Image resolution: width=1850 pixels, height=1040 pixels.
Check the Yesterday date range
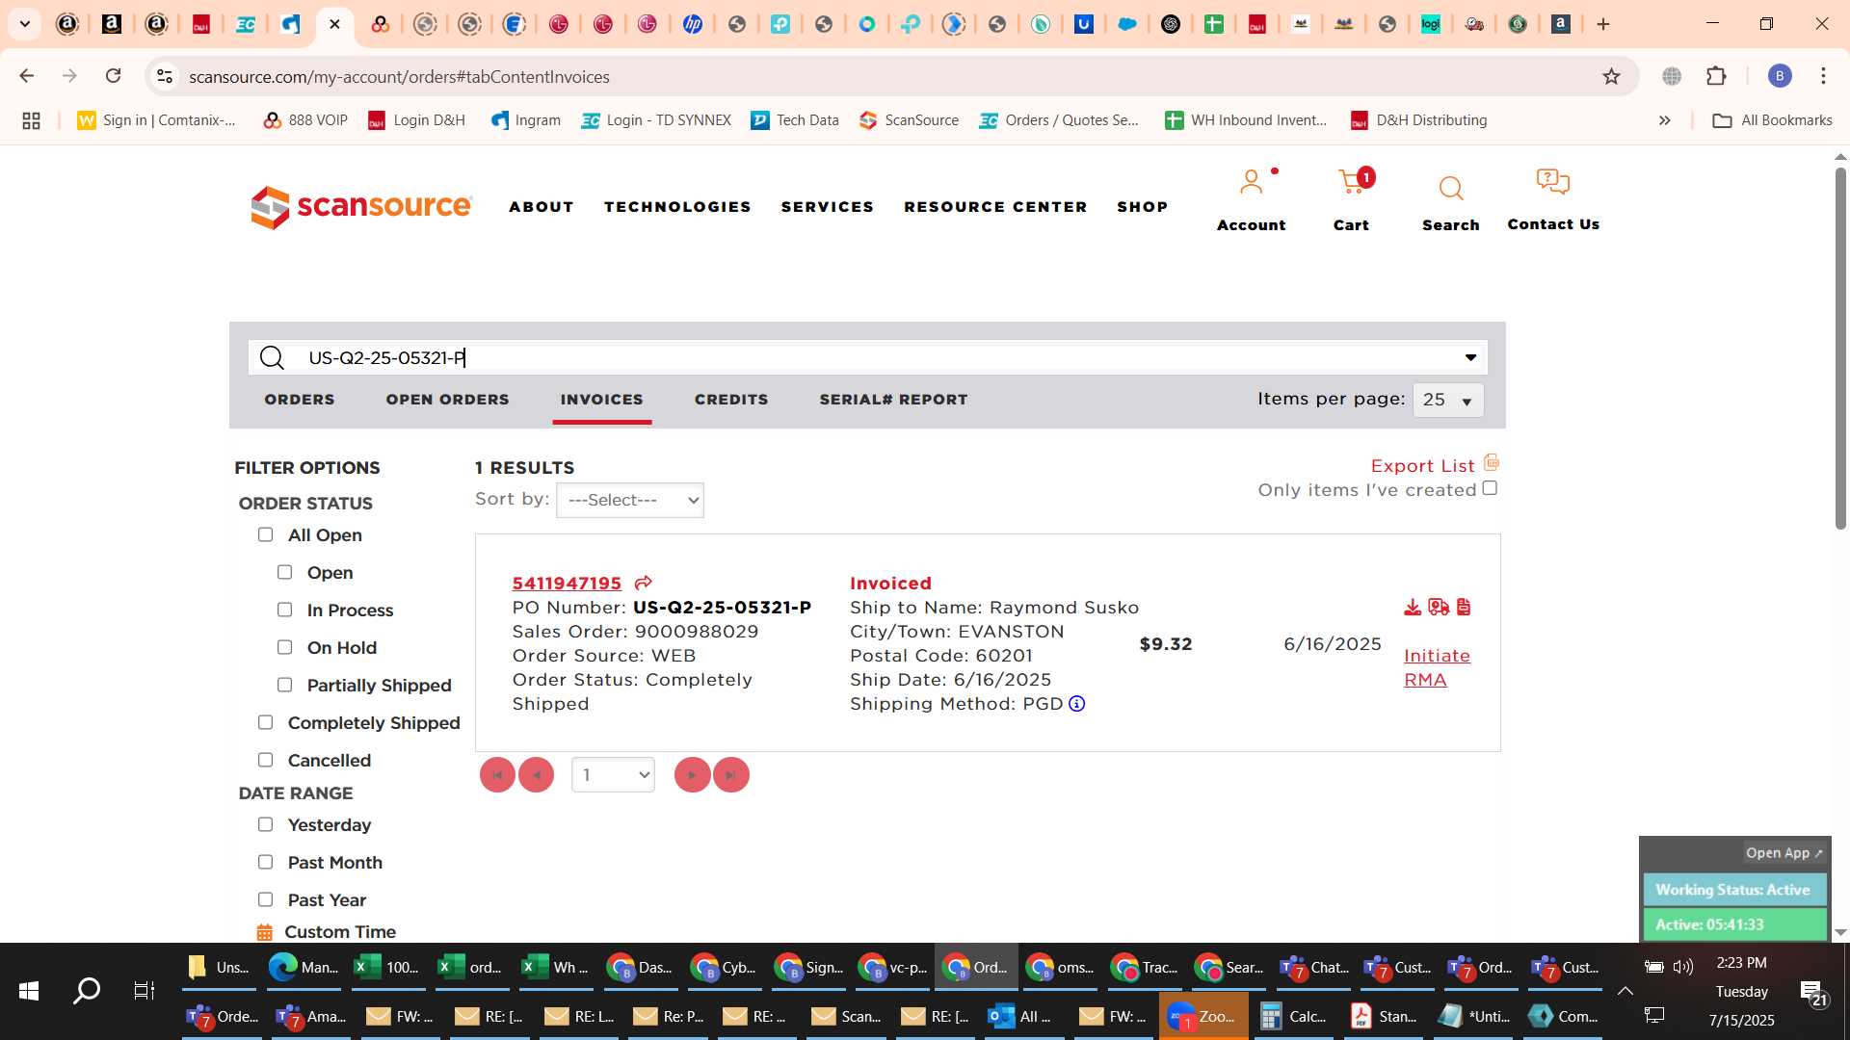pos(265,824)
